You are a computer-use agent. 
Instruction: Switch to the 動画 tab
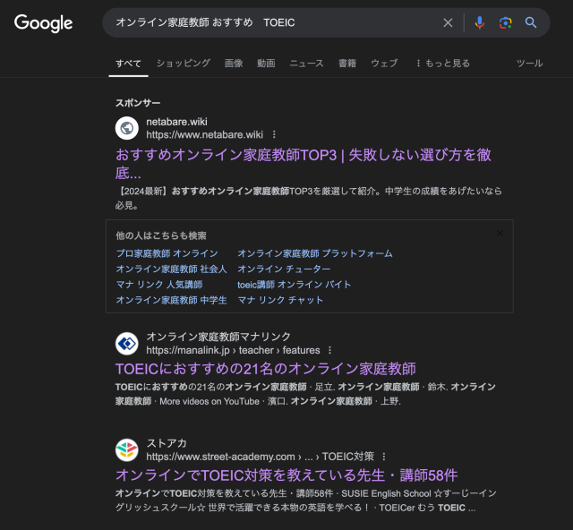(266, 64)
